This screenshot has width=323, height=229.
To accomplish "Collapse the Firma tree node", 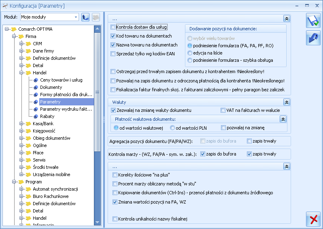I will 14,36.
